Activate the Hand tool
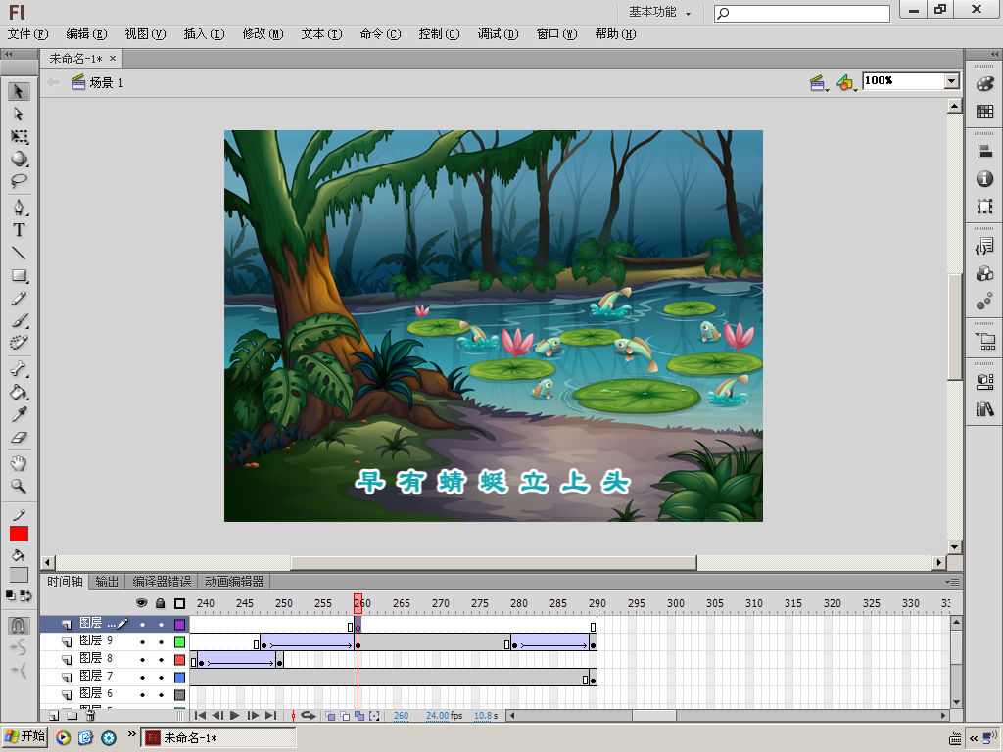The width and height of the screenshot is (1003, 752). (x=19, y=463)
